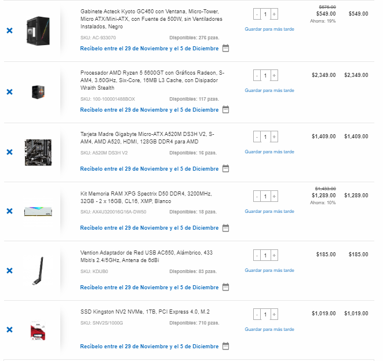The height and width of the screenshot is (361, 383).
Task: Delete the Gigabyte A520M motherboard from cart
Action: (x=9, y=152)
